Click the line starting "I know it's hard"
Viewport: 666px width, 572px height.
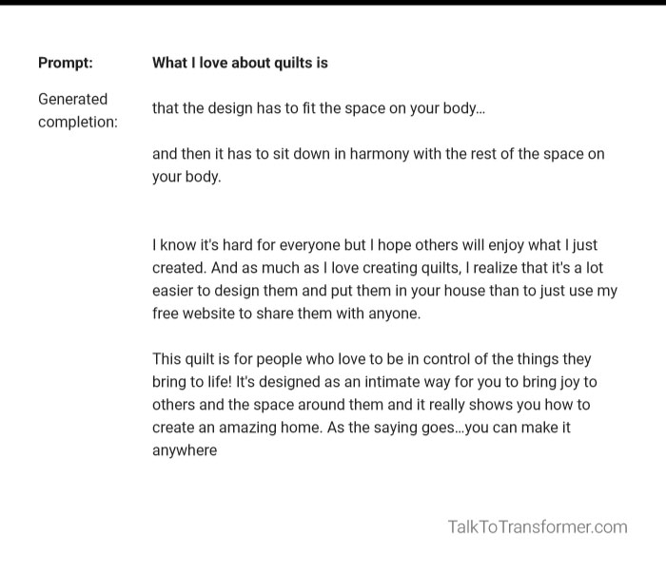click(375, 245)
